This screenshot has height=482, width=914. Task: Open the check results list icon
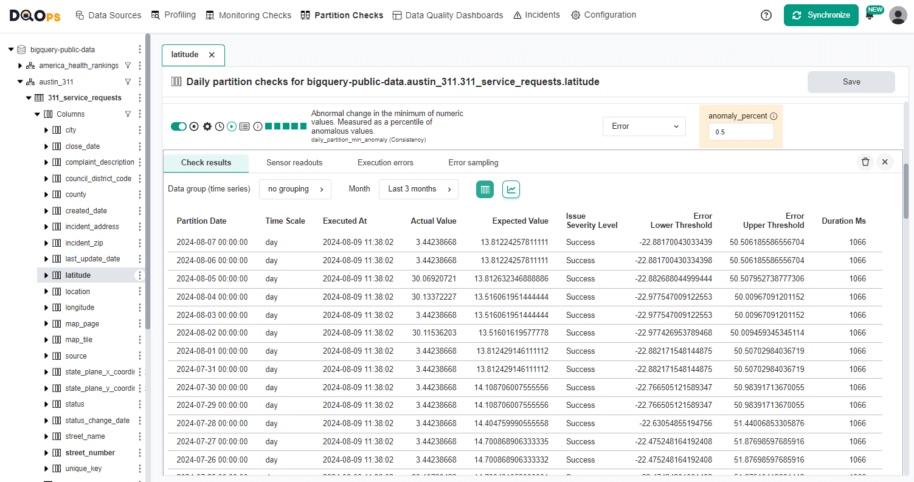(244, 126)
